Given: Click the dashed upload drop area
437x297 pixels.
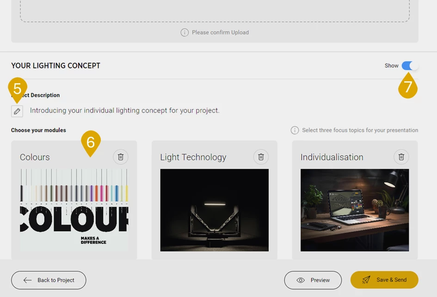Looking at the screenshot, I should [215, 10].
